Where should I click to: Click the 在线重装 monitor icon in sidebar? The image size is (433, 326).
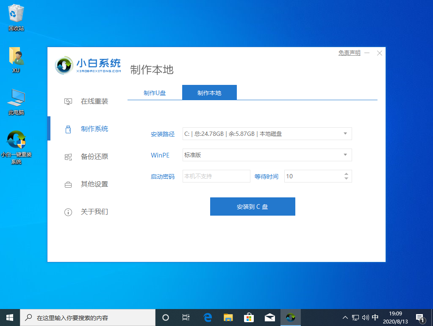pos(68,101)
